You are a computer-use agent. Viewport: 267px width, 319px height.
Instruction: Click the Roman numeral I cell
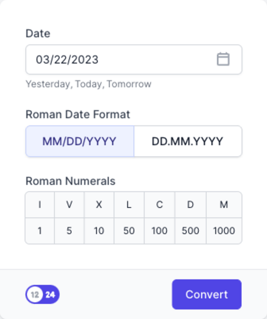click(x=40, y=205)
